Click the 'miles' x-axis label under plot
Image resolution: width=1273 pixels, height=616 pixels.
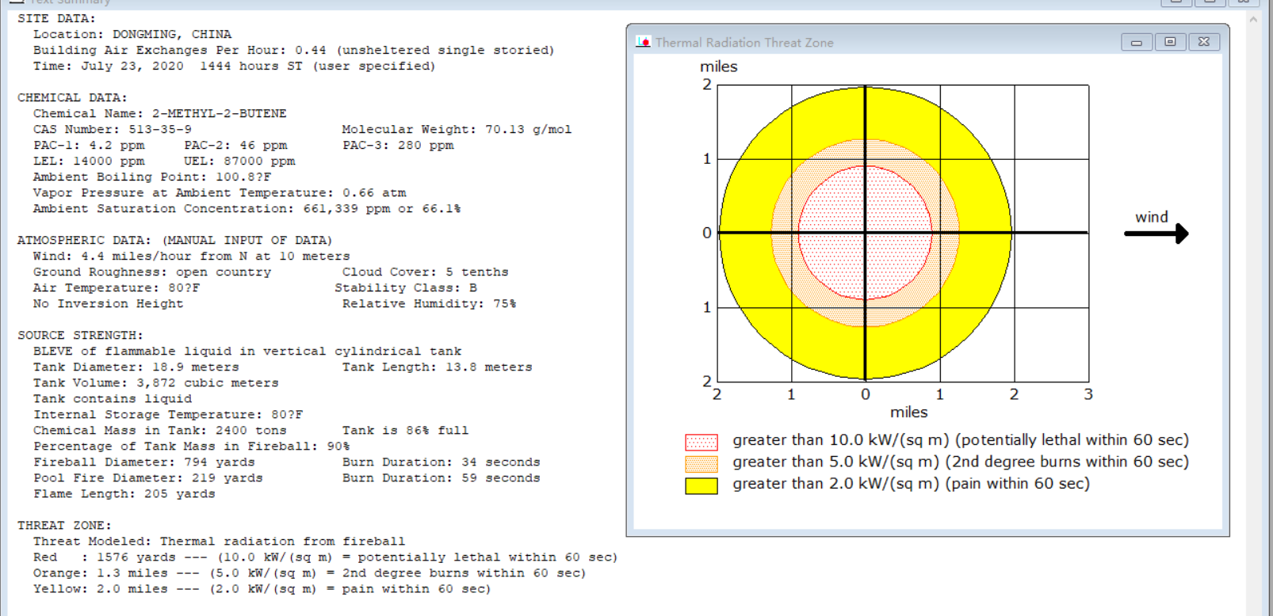pos(908,412)
